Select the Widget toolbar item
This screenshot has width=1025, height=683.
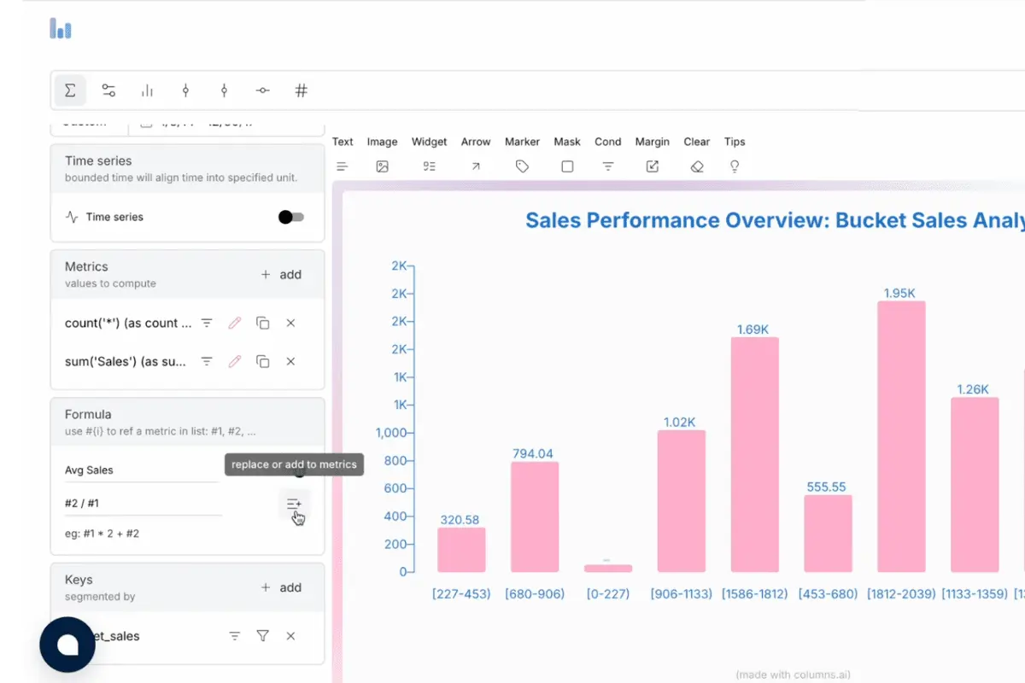point(429,142)
